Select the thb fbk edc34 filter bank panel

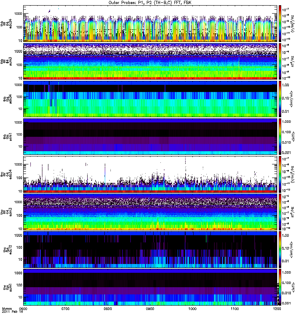coord(150,98)
